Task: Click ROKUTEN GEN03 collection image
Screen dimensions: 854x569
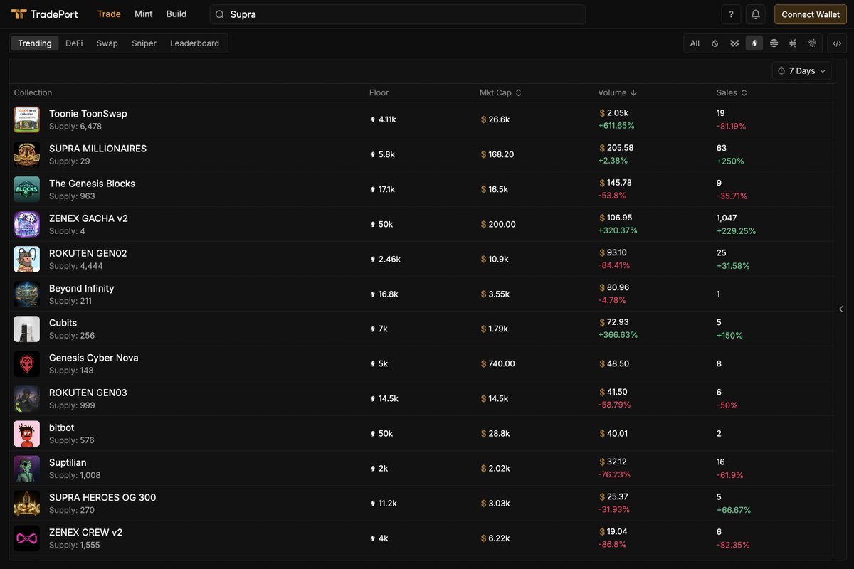Action: [27, 398]
